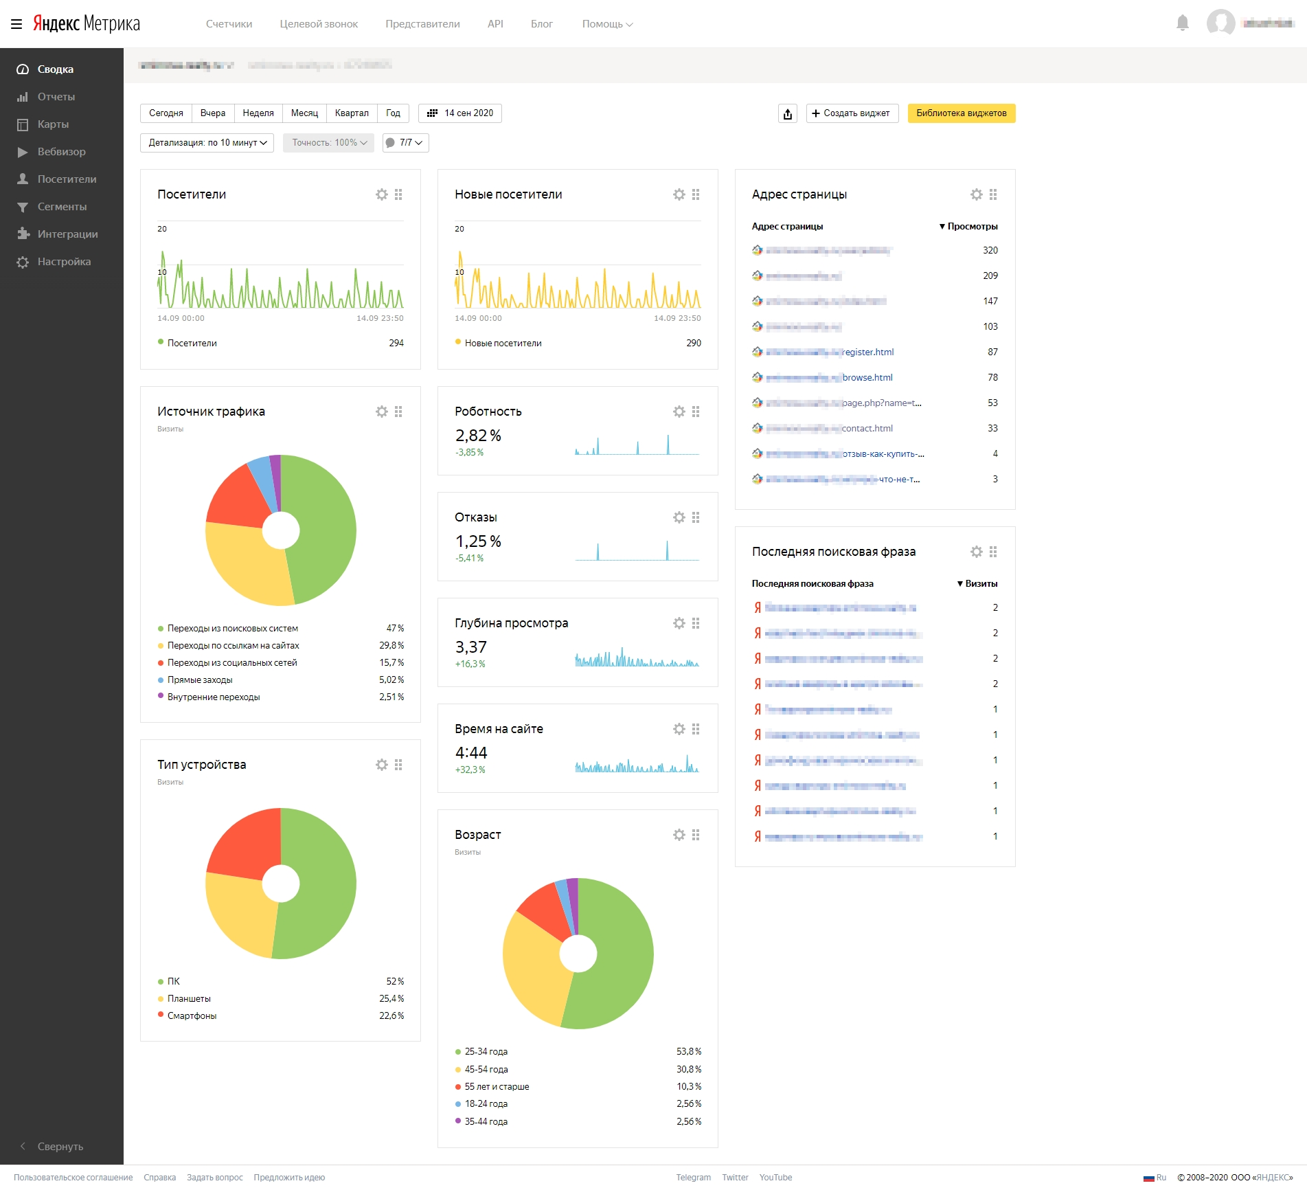Click the export/share dashboard icon

tap(787, 113)
